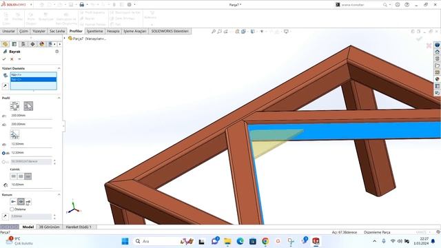Set gusset thickness to inner side
Screen dimensions: 441x248
(x=14, y=176)
